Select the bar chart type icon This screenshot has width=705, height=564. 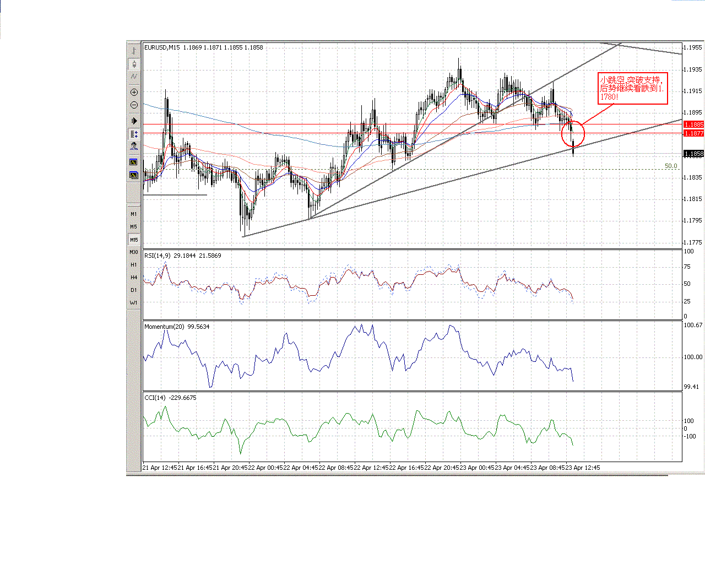(x=134, y=51)
